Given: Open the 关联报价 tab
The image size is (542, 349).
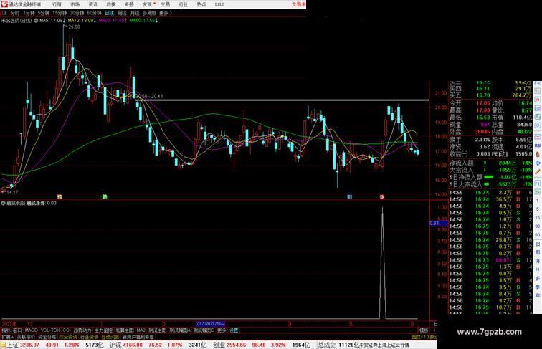Looking at the screenshot, I should 26,337.
